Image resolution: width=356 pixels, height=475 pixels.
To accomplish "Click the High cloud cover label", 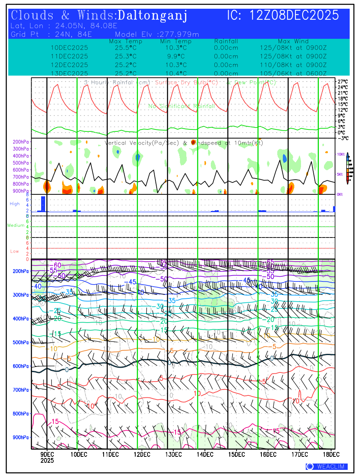I will pos(15,204).
